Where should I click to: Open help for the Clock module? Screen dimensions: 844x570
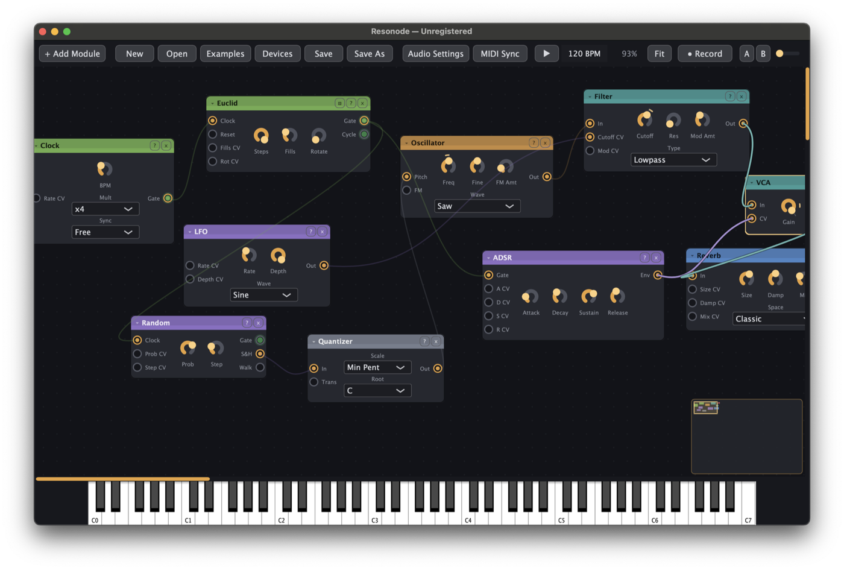154,145
